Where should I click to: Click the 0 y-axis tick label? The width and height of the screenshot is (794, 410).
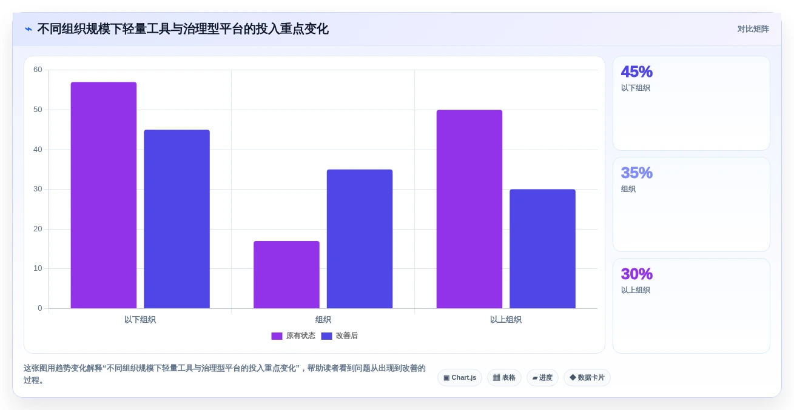click(x=40, y=308)
